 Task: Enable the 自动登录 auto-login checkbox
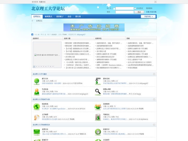(135, 8)
